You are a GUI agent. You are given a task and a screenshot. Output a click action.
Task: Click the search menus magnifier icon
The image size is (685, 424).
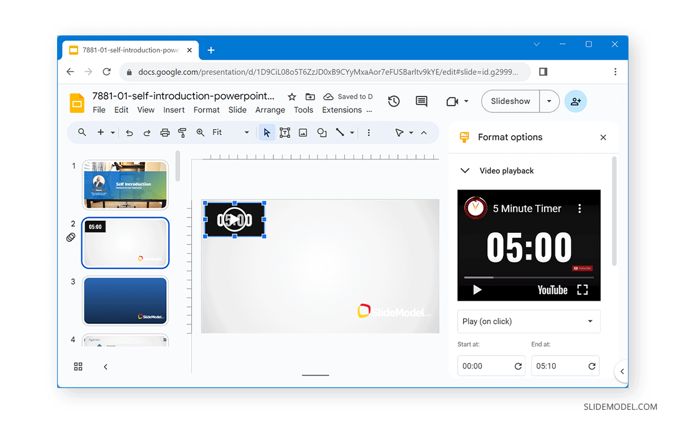click(x=82, y=132)
